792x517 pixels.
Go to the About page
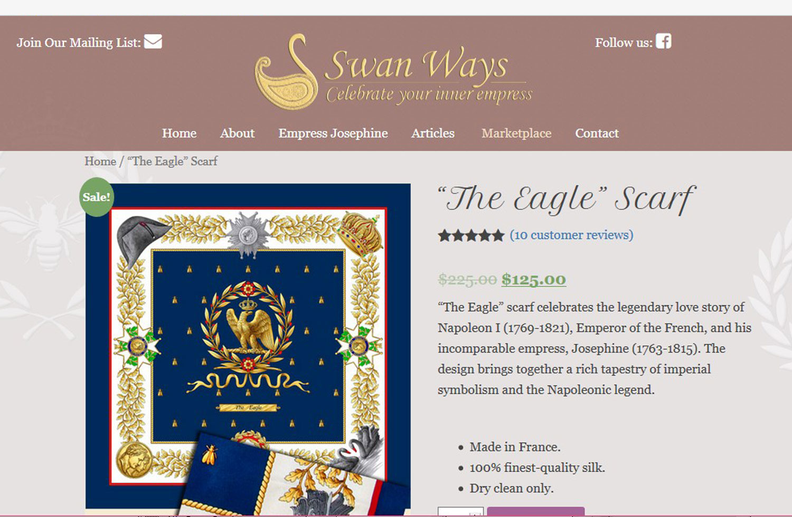coord(237,133)
